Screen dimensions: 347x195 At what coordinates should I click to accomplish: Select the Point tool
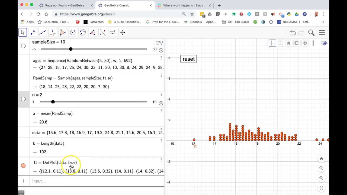click(x=33, y=32)
